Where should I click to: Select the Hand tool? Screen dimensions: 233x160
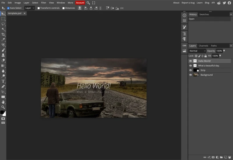3,102
